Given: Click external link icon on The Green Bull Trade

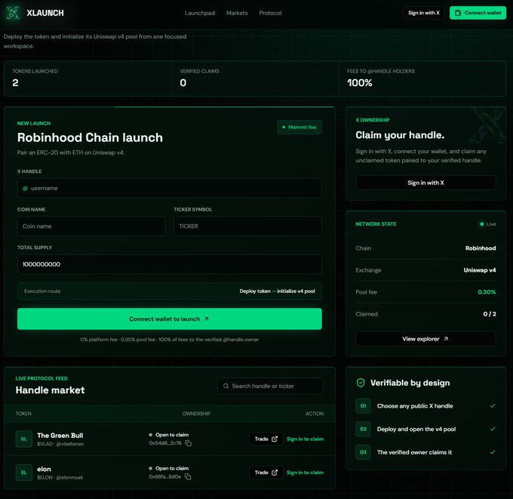Looking at the screenshot, I should click(x=275, y=439).
